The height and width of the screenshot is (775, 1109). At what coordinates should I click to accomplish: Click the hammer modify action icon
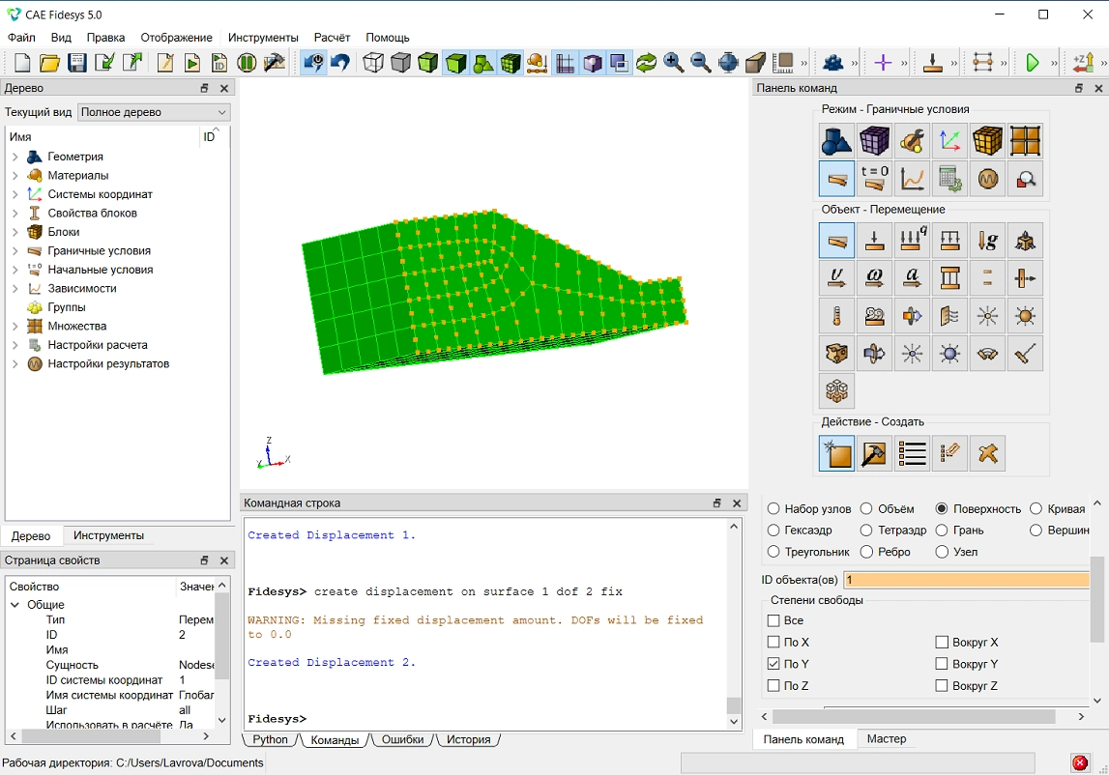pyautogui.click(x=874, y=453)
